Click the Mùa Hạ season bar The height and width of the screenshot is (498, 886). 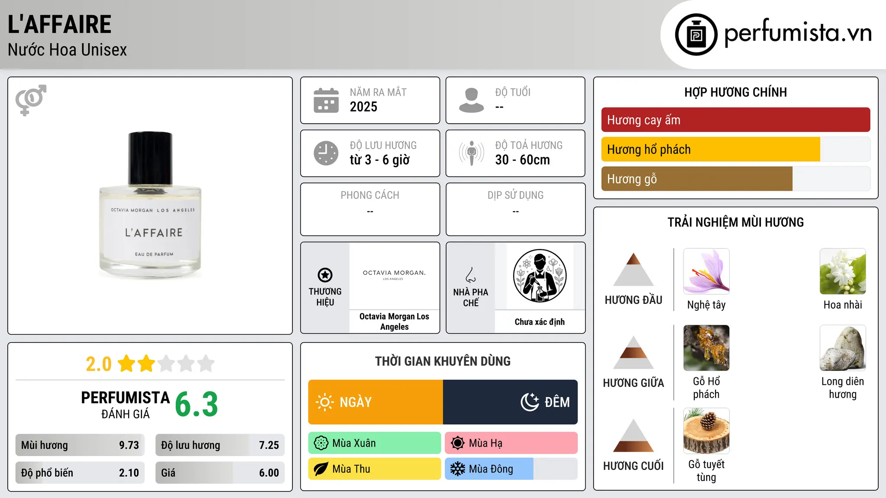[511, 443]
